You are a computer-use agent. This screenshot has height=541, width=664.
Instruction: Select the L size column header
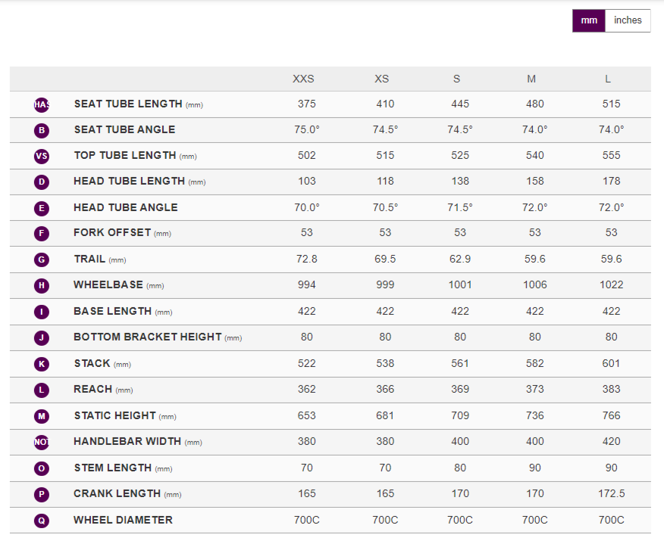point(608,79)
